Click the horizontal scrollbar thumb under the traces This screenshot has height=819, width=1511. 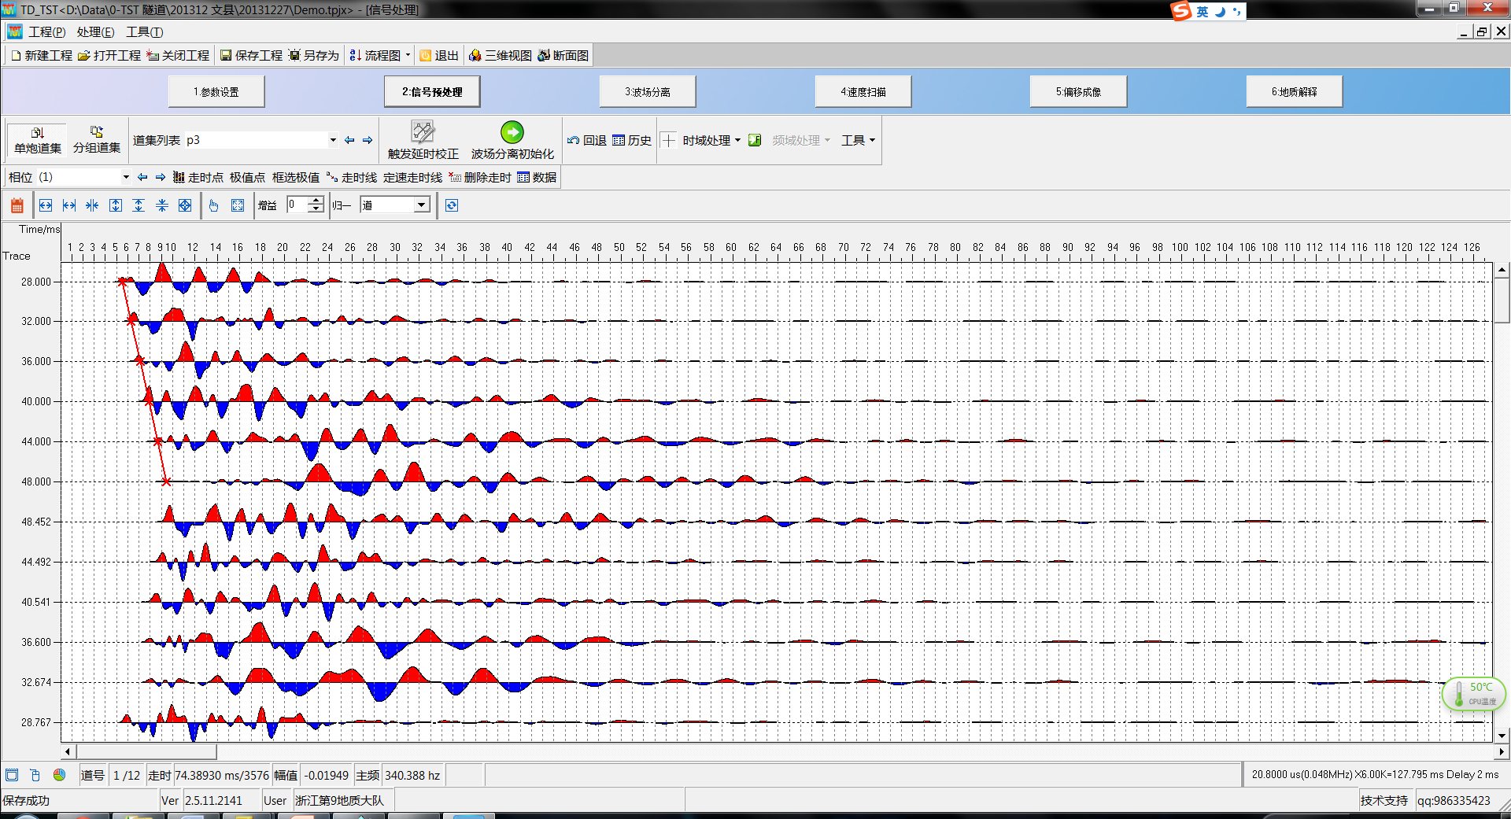click(146, 751)
